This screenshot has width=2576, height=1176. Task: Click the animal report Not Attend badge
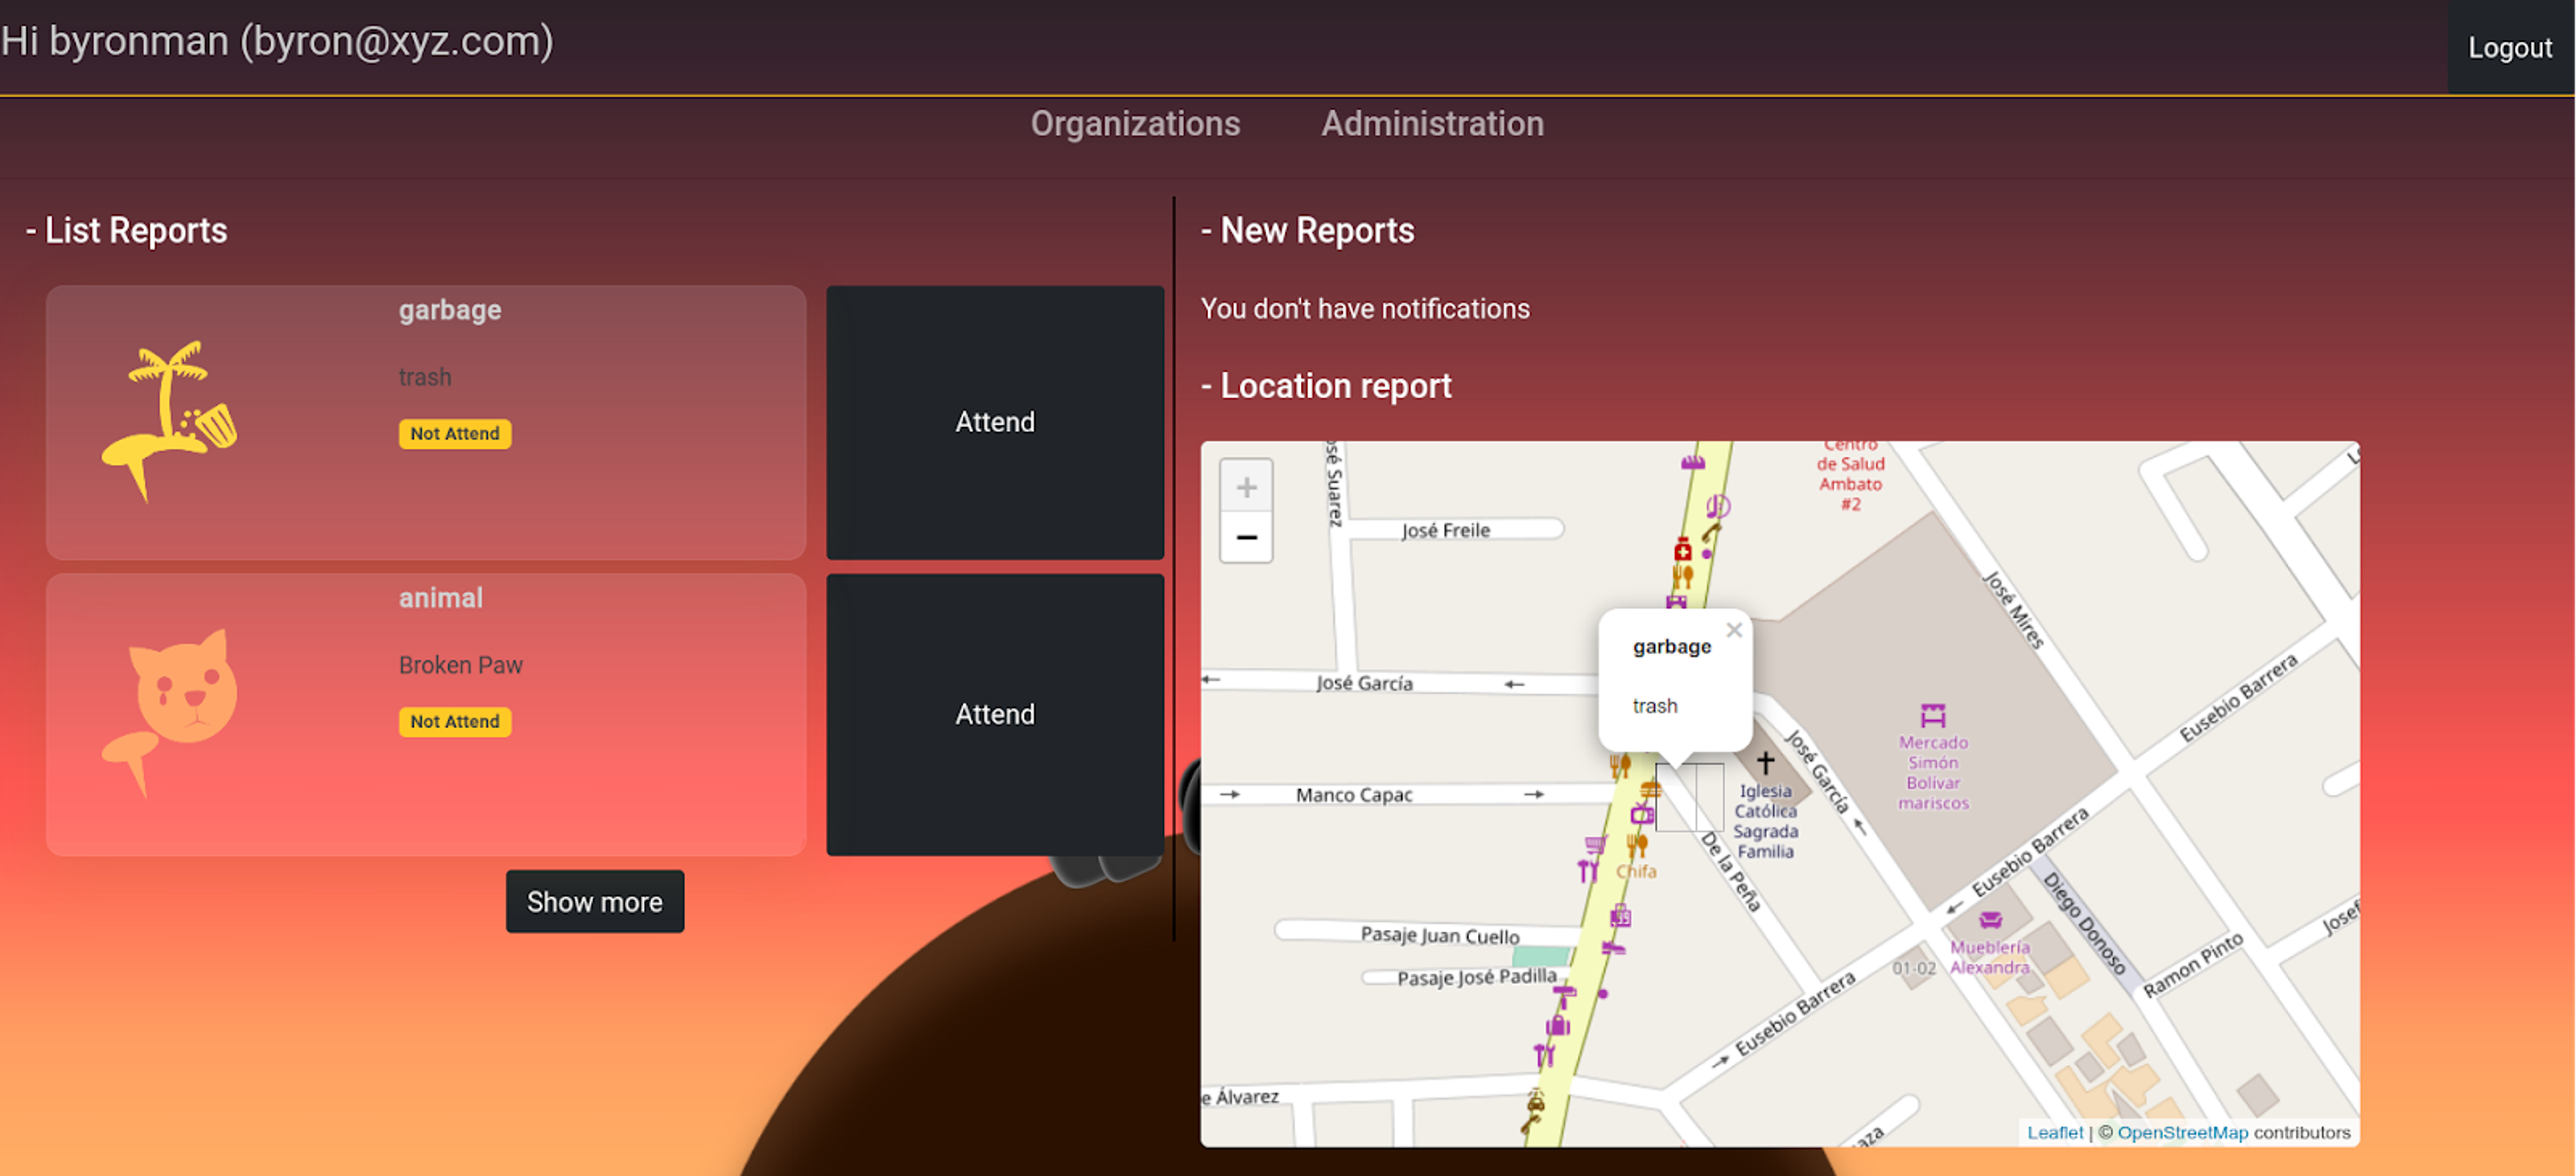pos(454,721)
